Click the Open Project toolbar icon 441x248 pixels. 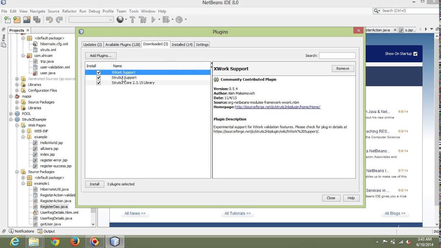[x=27, y=20]
